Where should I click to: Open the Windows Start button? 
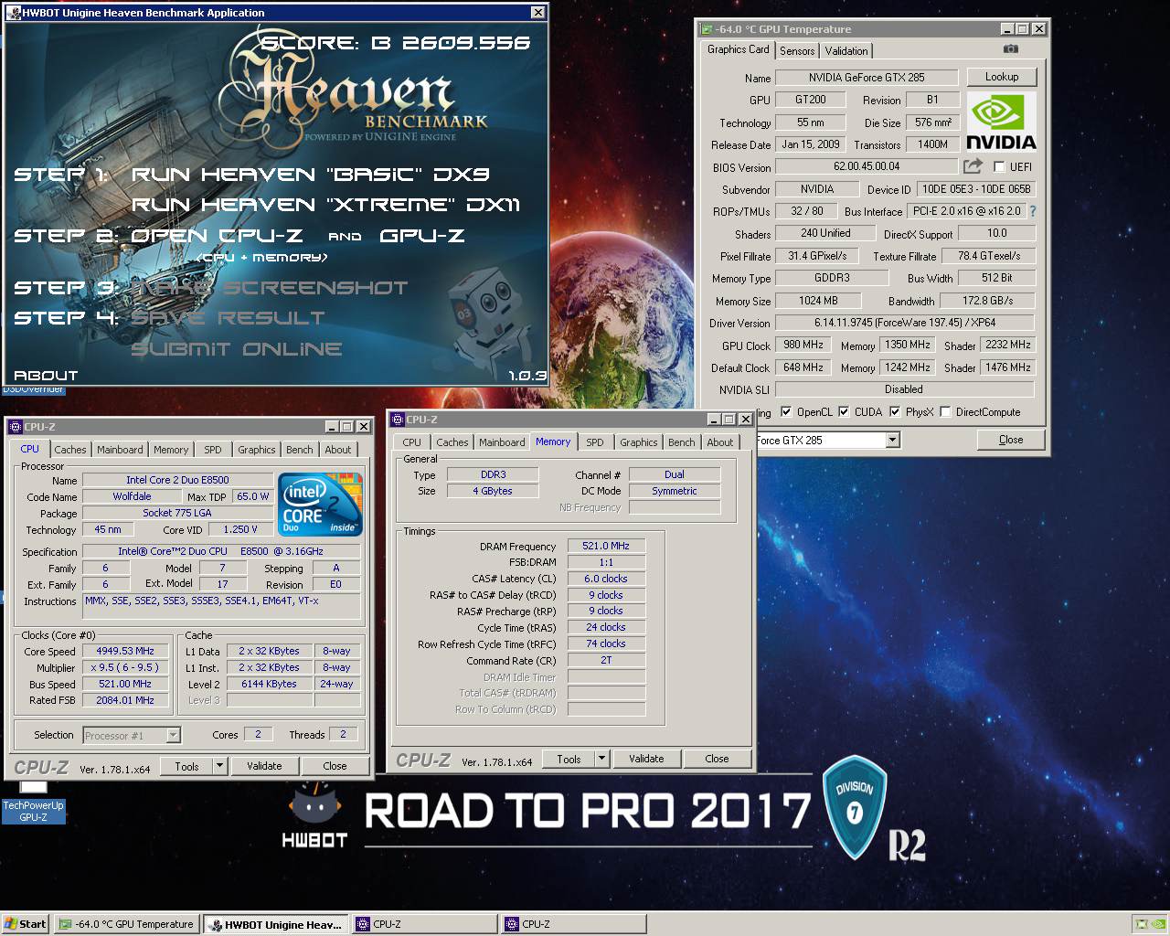(25, 924)
